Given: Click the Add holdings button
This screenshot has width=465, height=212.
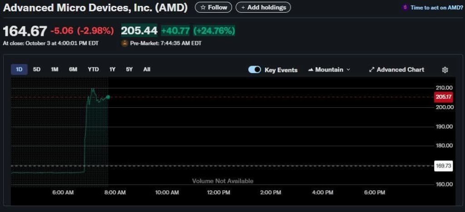Looking at the screenshot, I should pyautogui.click(x=263, y=7).
